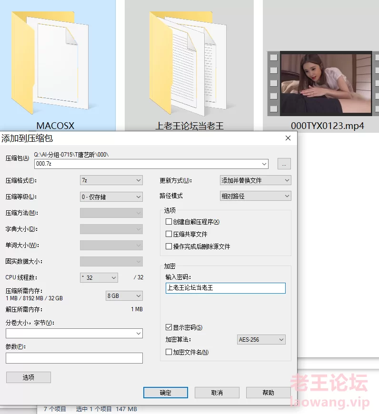This screenshot has width=379, height=414.
Task: Click the status bar text 7 个项目
Action: tap(55, 409)
